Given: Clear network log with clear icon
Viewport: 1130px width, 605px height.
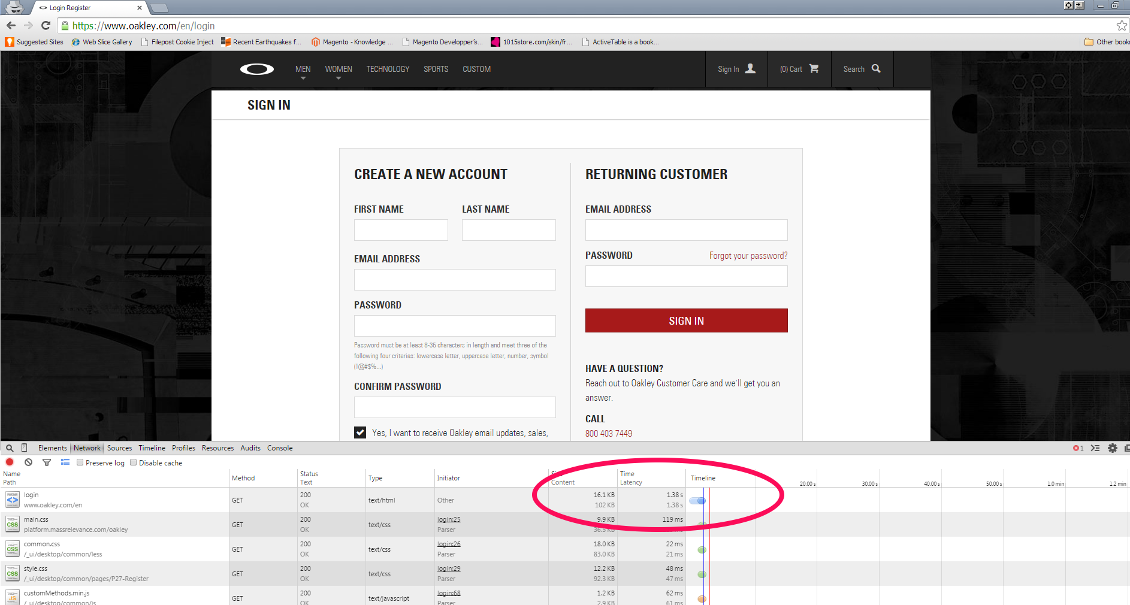Looking at the screenshot, I should (x=28, y=462).
